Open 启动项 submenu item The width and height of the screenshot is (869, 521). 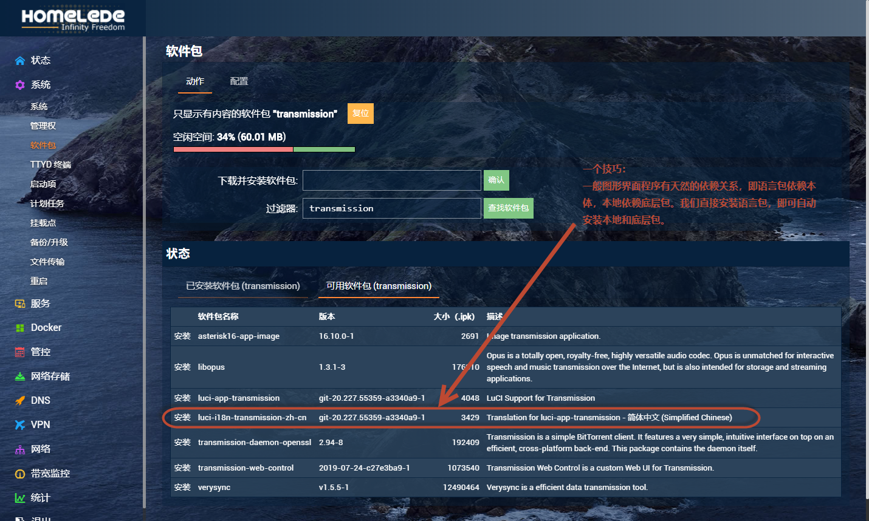click(43, 184)
